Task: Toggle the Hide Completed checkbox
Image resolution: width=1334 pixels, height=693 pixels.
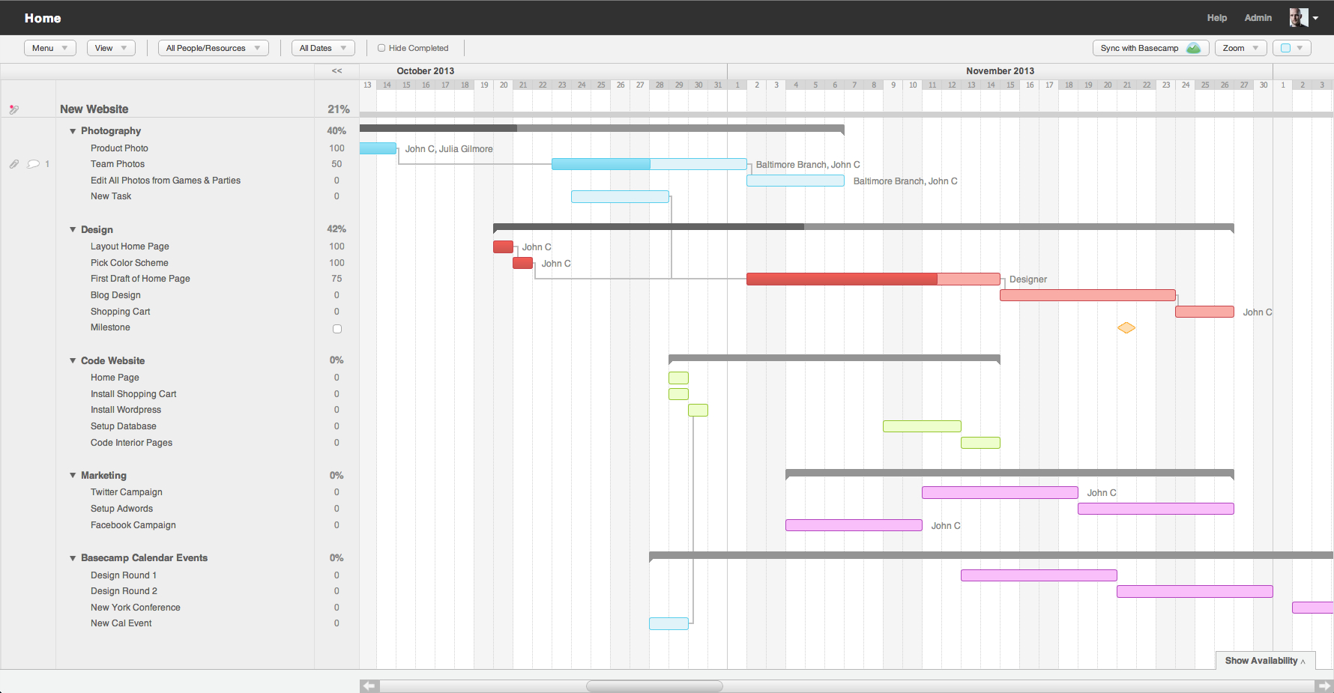Action: click(381, 48)
